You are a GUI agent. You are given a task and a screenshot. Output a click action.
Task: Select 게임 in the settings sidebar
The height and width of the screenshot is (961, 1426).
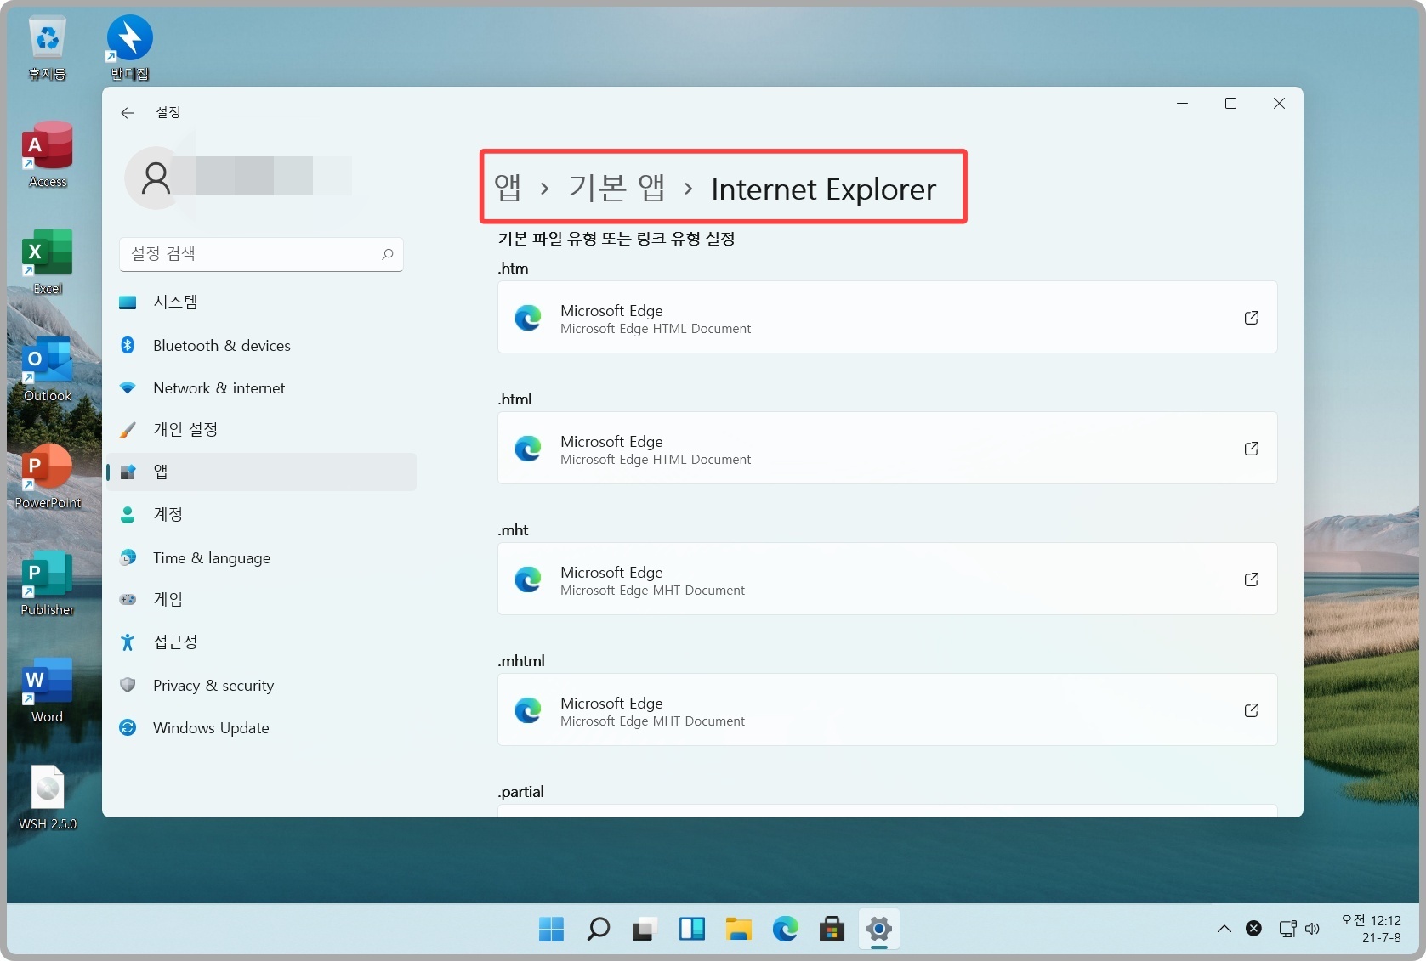click(262, 600)
